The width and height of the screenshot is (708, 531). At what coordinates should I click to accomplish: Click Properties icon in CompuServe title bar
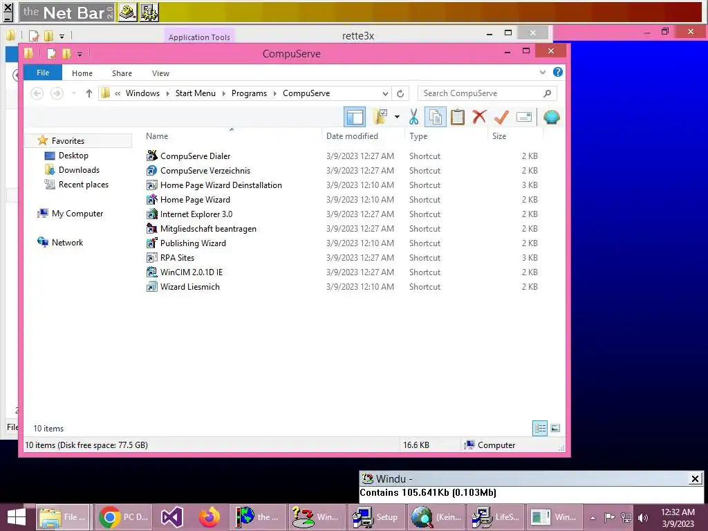click(x=51, y=54)
